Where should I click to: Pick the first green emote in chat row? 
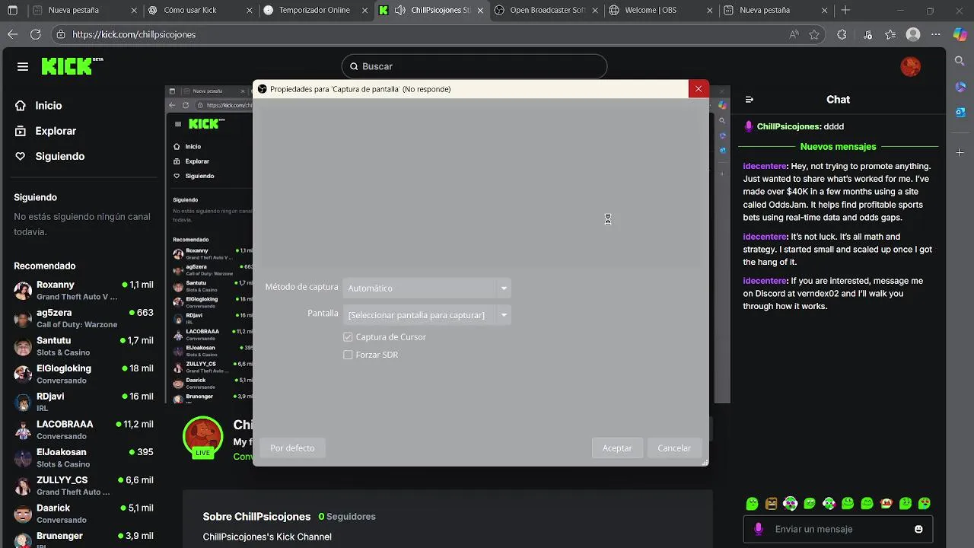[x=752, y=503]
